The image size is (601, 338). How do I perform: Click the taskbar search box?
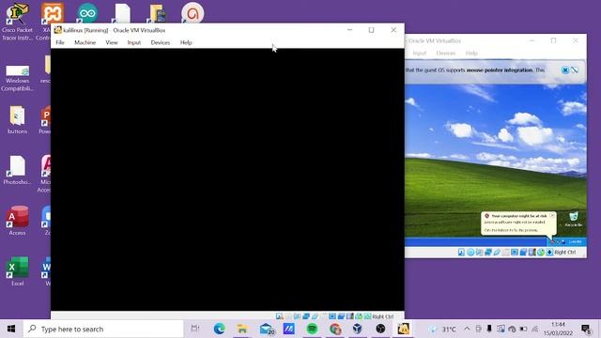click(103, 329)
